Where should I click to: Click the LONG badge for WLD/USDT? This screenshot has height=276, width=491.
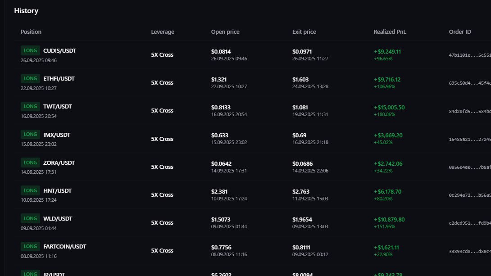(x=30, y=218)
